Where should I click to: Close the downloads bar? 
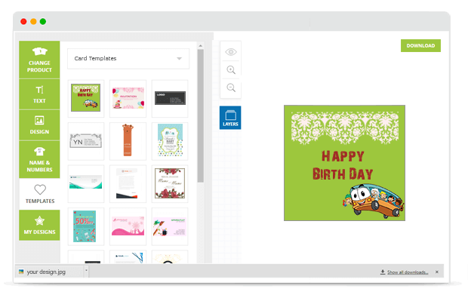coord(437,272)
